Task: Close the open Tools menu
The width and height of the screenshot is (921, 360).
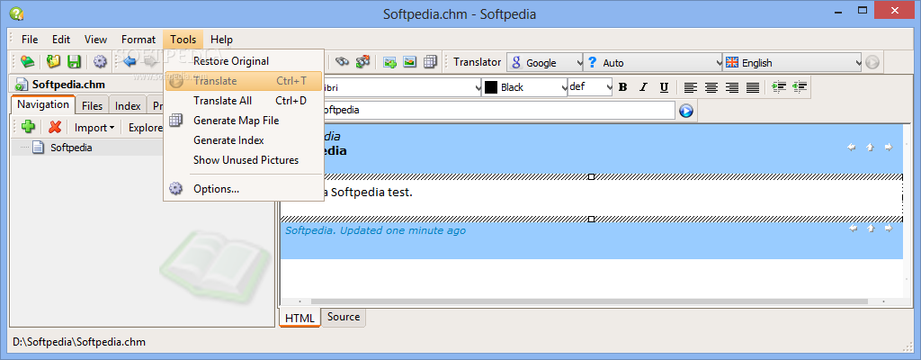Action: [x=183, y=40]
